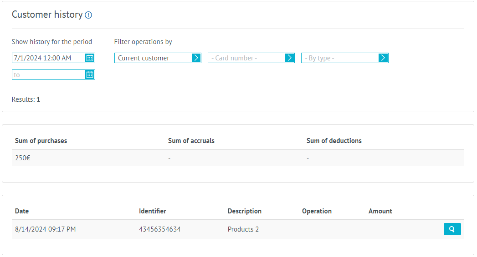This screenshot has height=257, width=477.
Task: Click the Date column header
Action: click(22, 211)
